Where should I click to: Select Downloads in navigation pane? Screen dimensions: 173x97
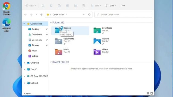pyautogui.click(x=37, y=34)
